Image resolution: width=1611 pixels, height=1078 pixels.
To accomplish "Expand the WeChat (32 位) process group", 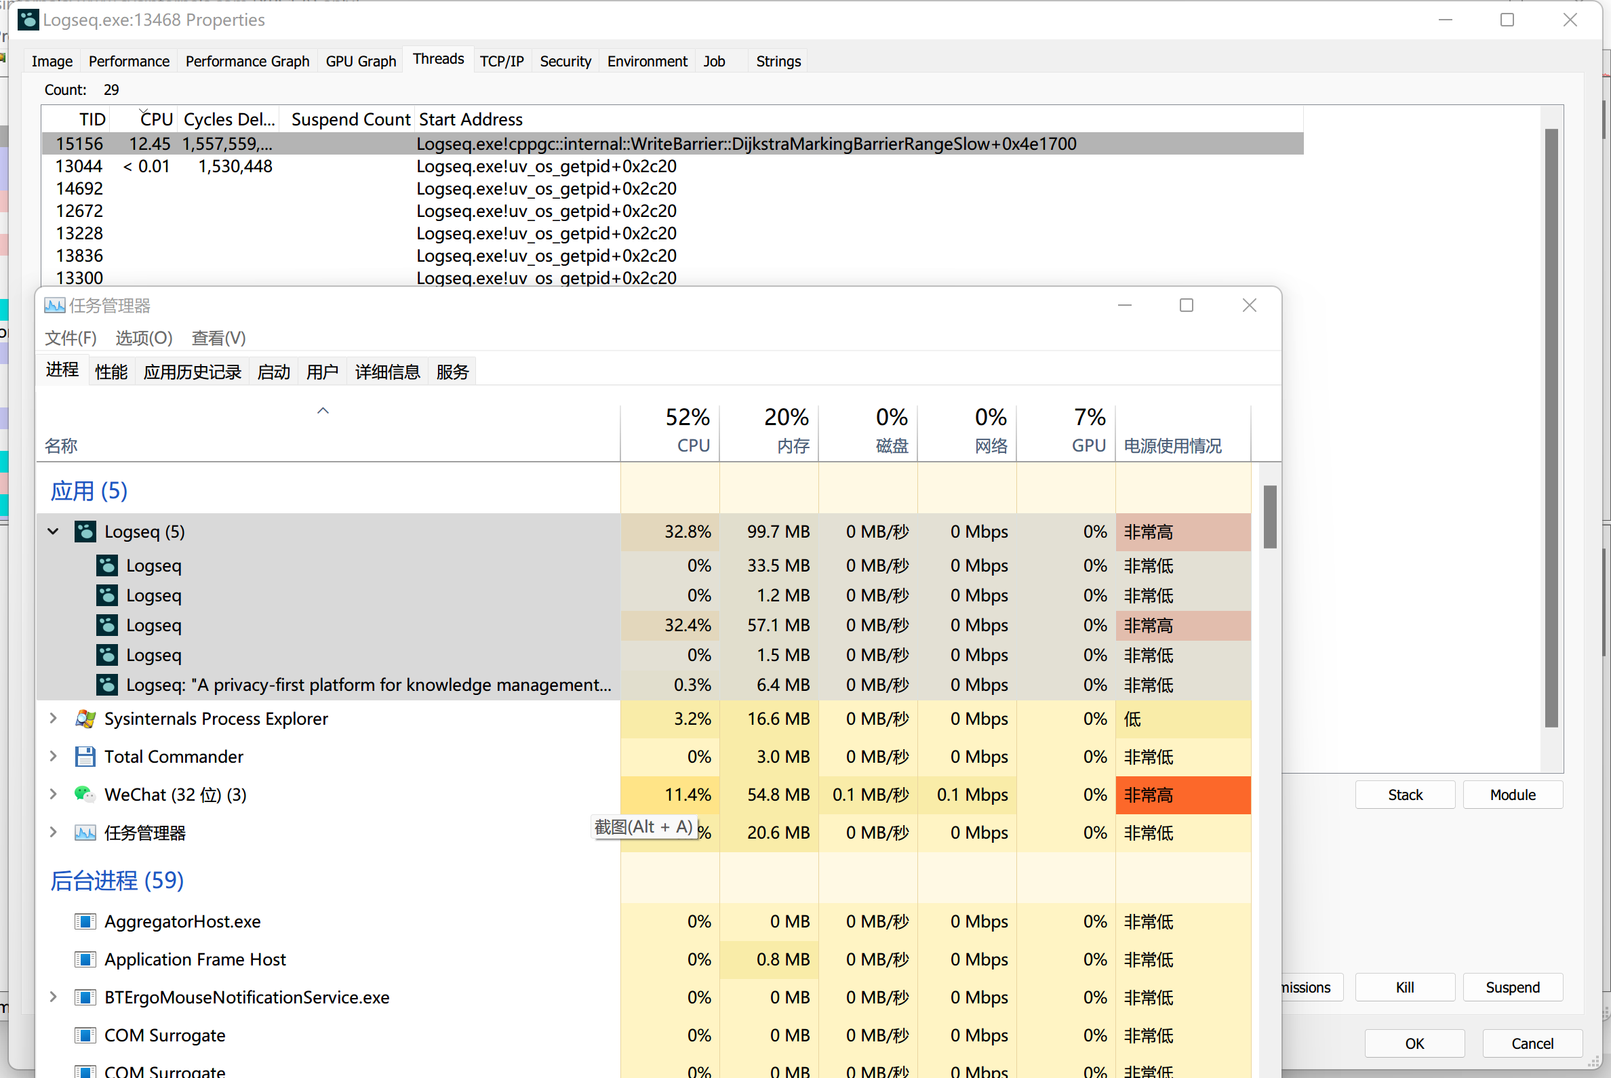I will pyautogui.click(x=53, y=794).
